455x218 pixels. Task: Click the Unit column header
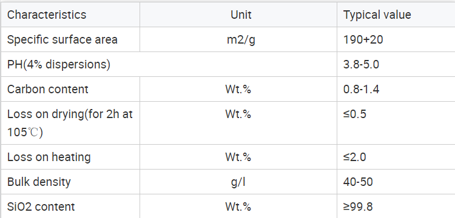click(x=238, y=15)
